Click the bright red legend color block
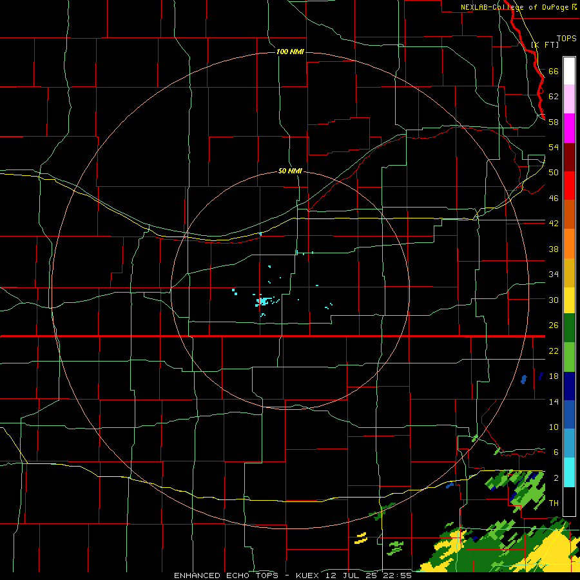This screenshot has width=580, height=580. click(x=569, y=186)
